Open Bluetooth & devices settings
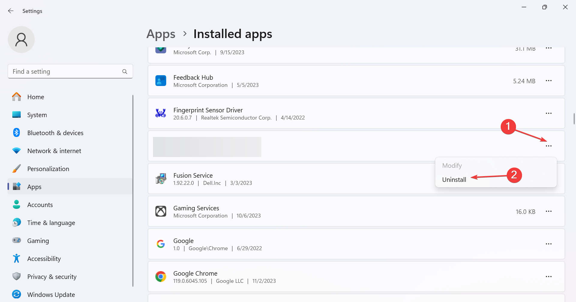The height and width of the screenshot is (302, 576). tap(55, 133)
